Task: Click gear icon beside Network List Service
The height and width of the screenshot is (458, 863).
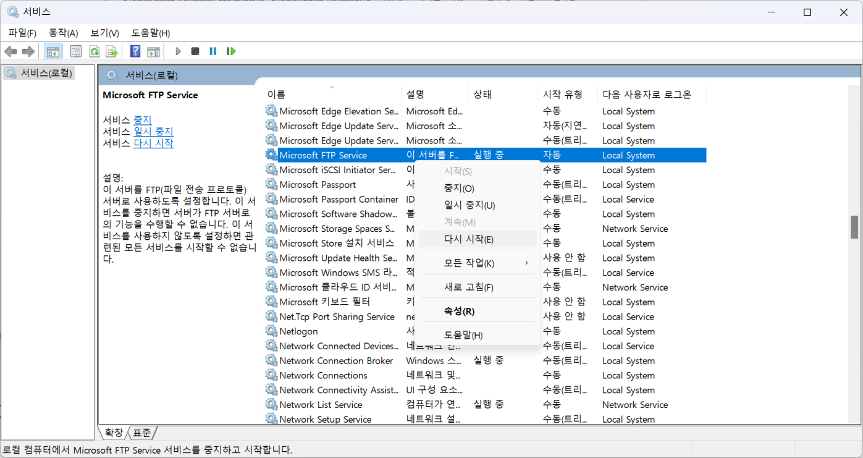Action: 271,404
